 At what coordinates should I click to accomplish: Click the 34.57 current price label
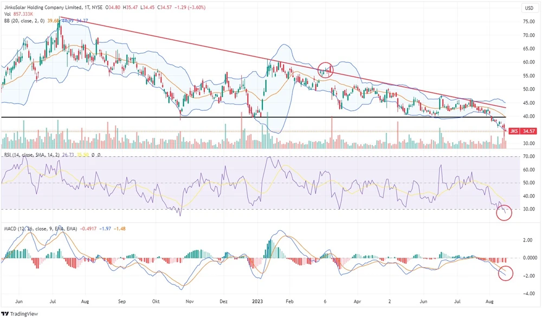tap(530, 131)
